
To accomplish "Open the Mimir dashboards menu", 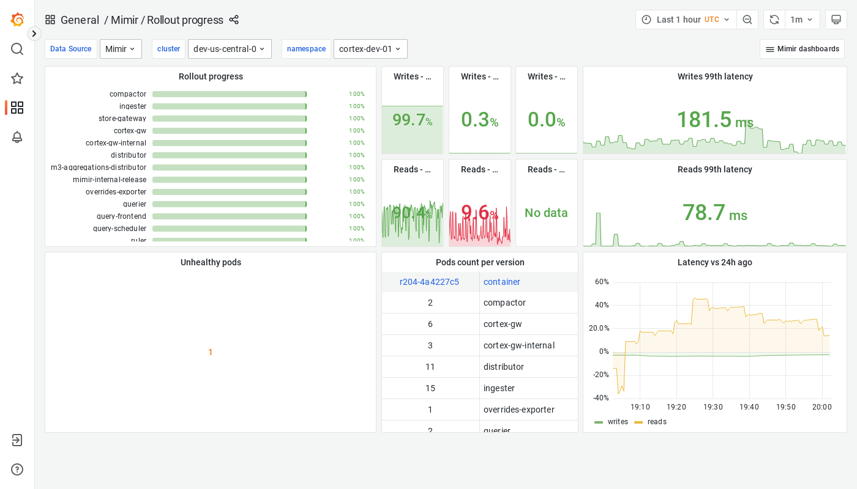I will click(802, 48).
